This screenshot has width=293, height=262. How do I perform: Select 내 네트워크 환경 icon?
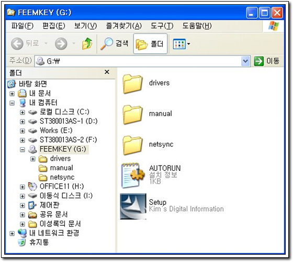22,233
